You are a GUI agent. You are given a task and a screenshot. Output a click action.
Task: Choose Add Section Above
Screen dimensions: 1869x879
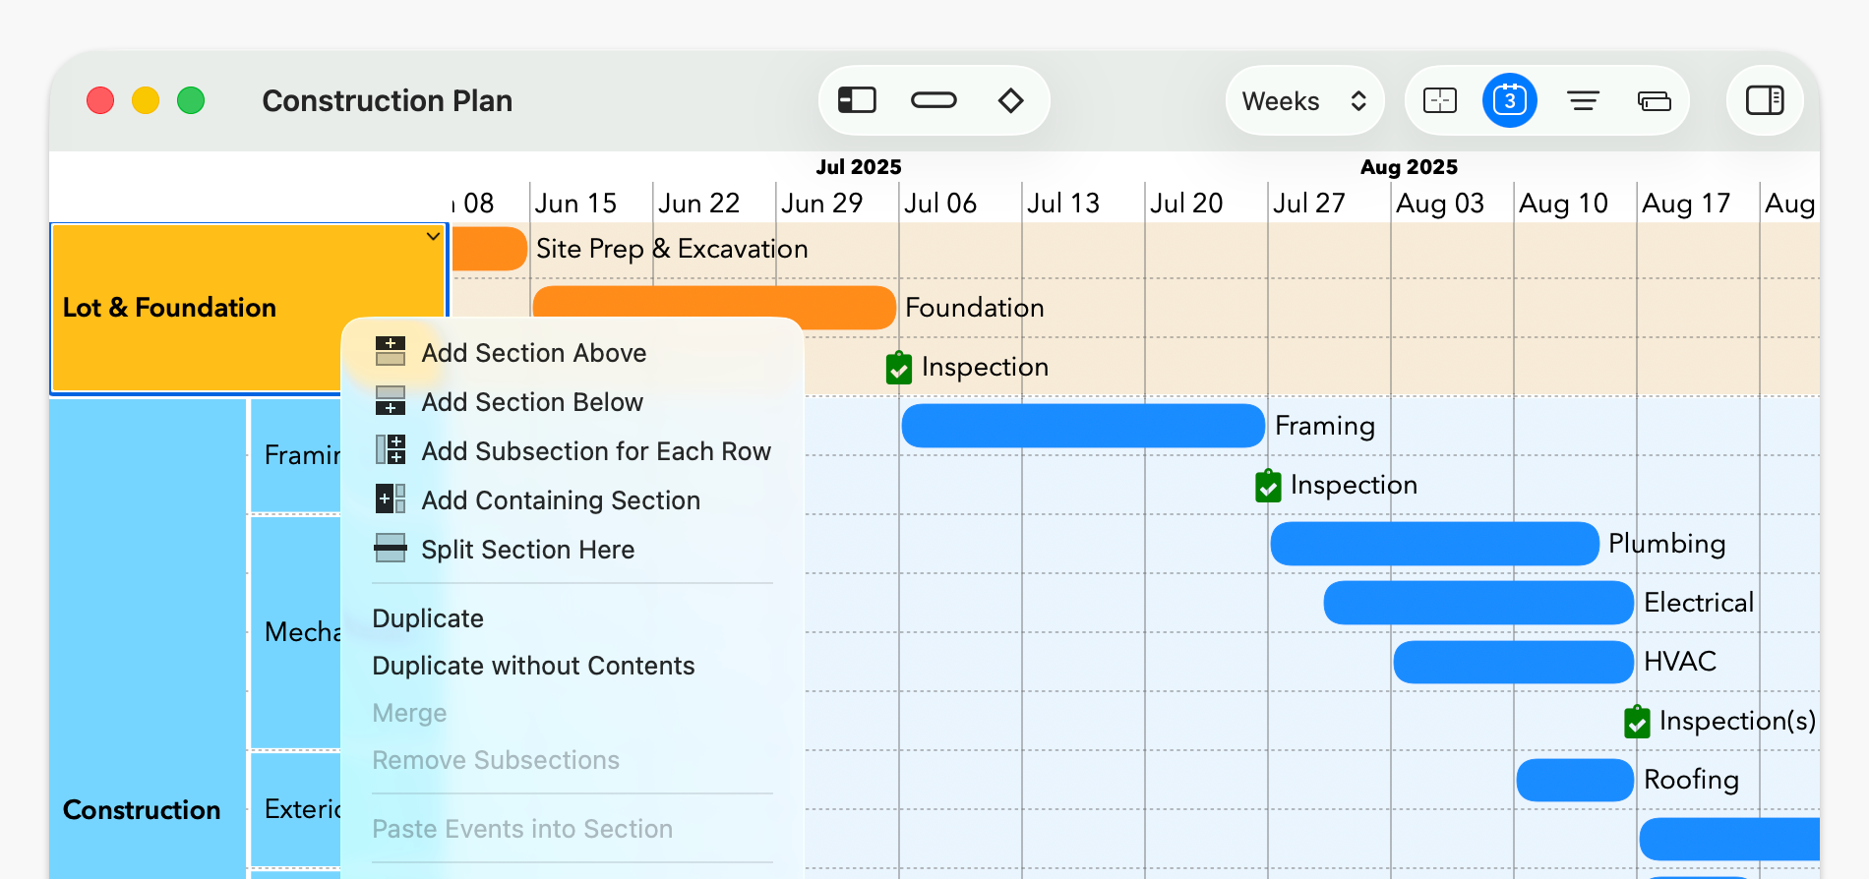[x=533, y=353]
